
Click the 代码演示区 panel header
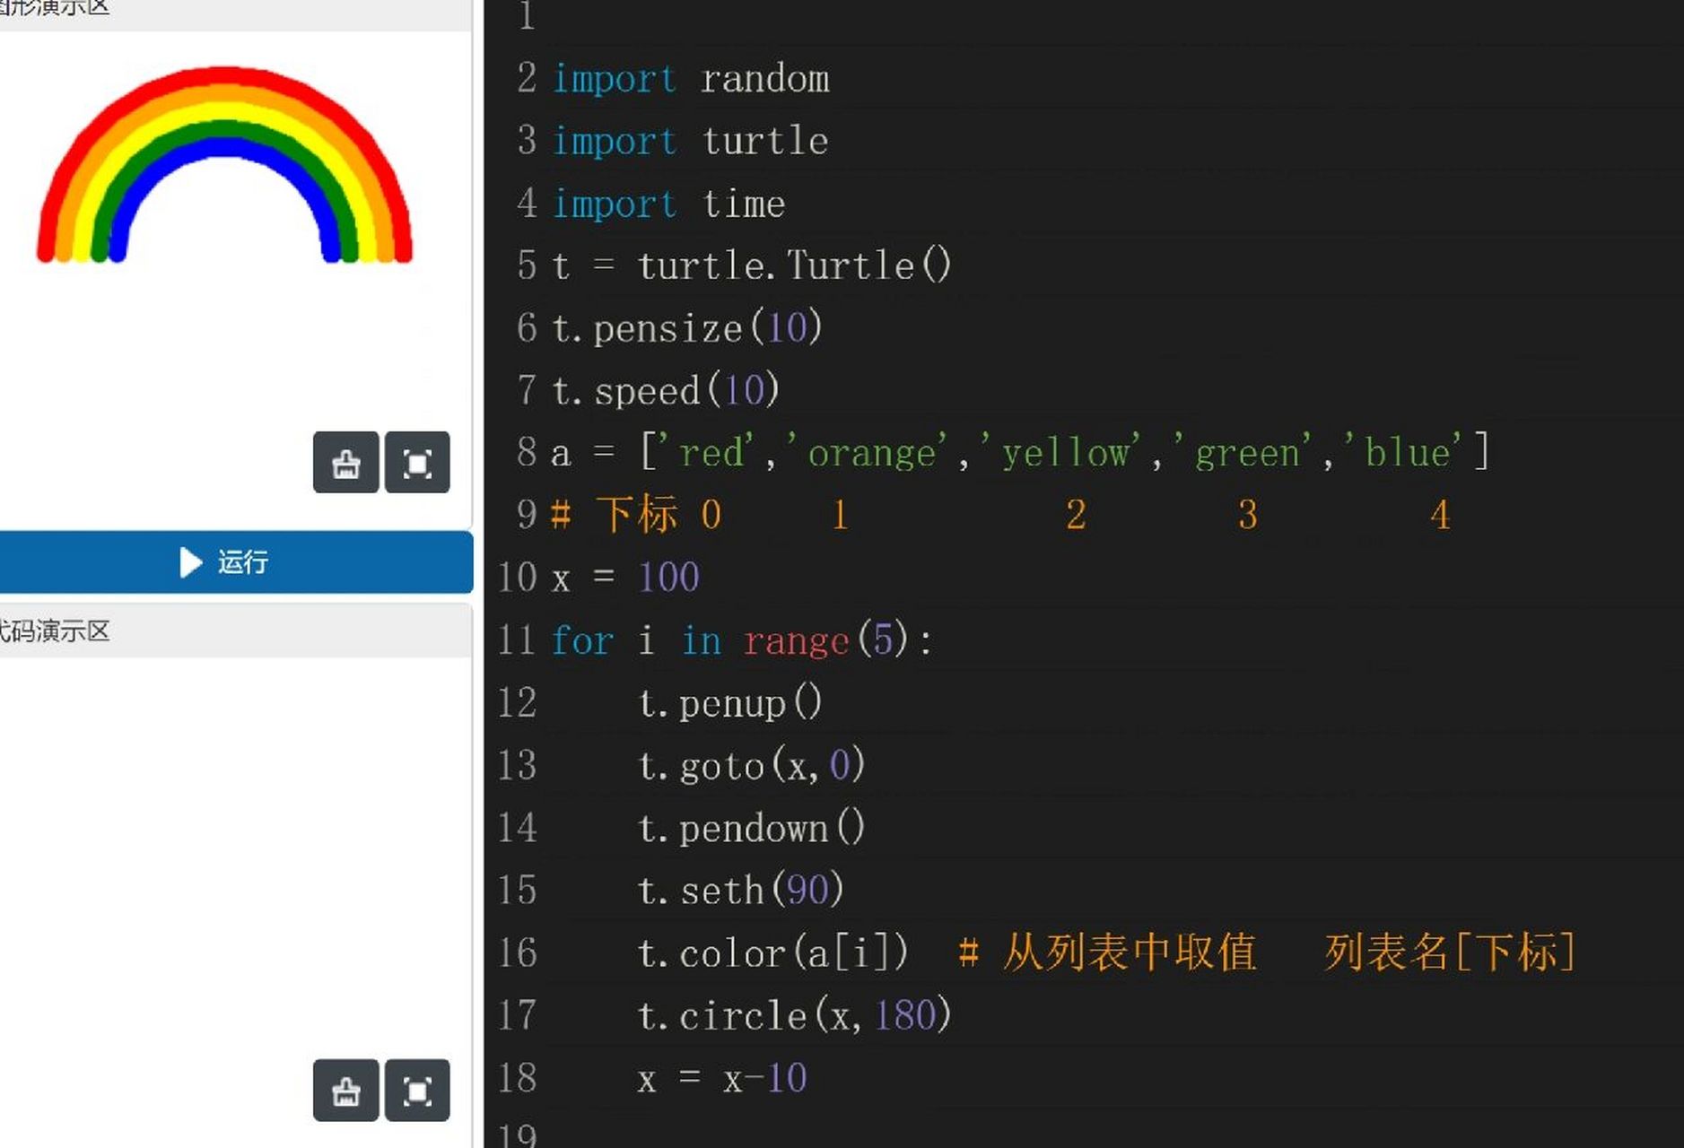[x=236, y=631]
